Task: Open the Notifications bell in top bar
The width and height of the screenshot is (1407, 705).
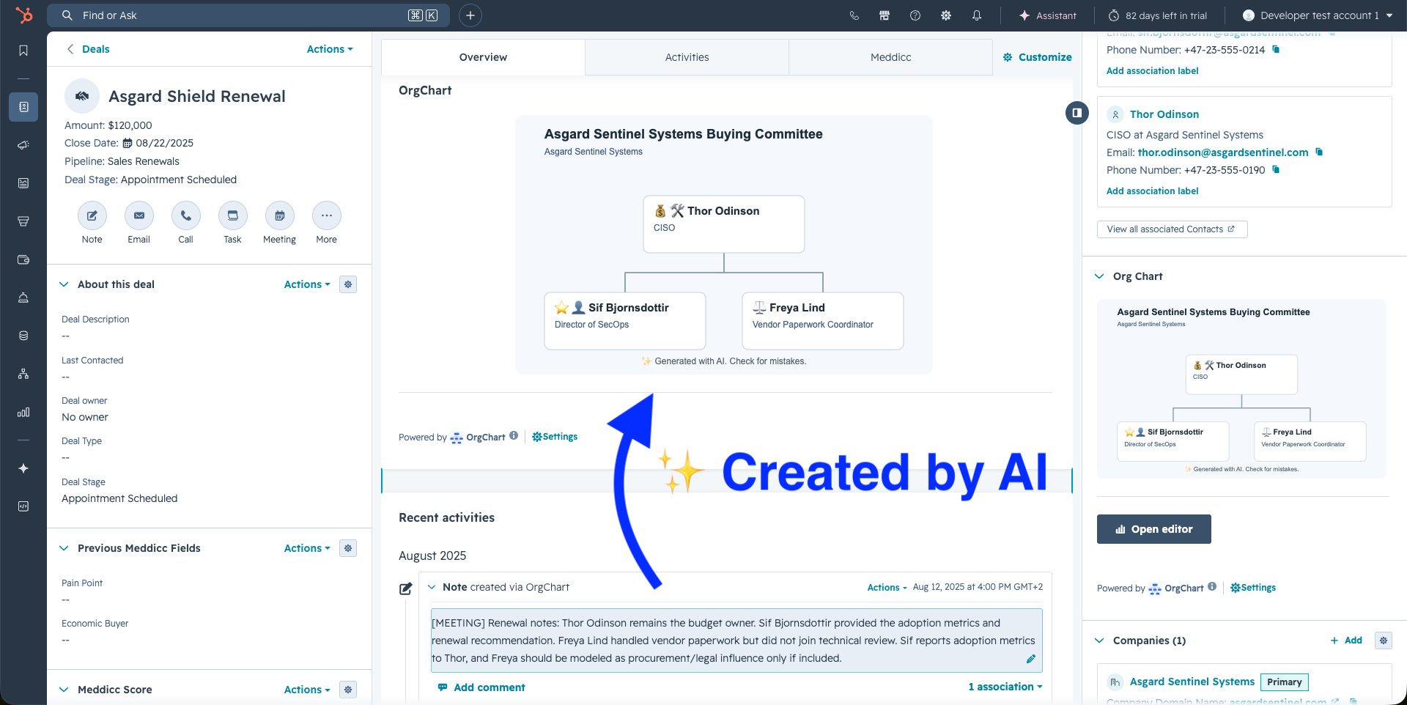Action: (977, 15)
